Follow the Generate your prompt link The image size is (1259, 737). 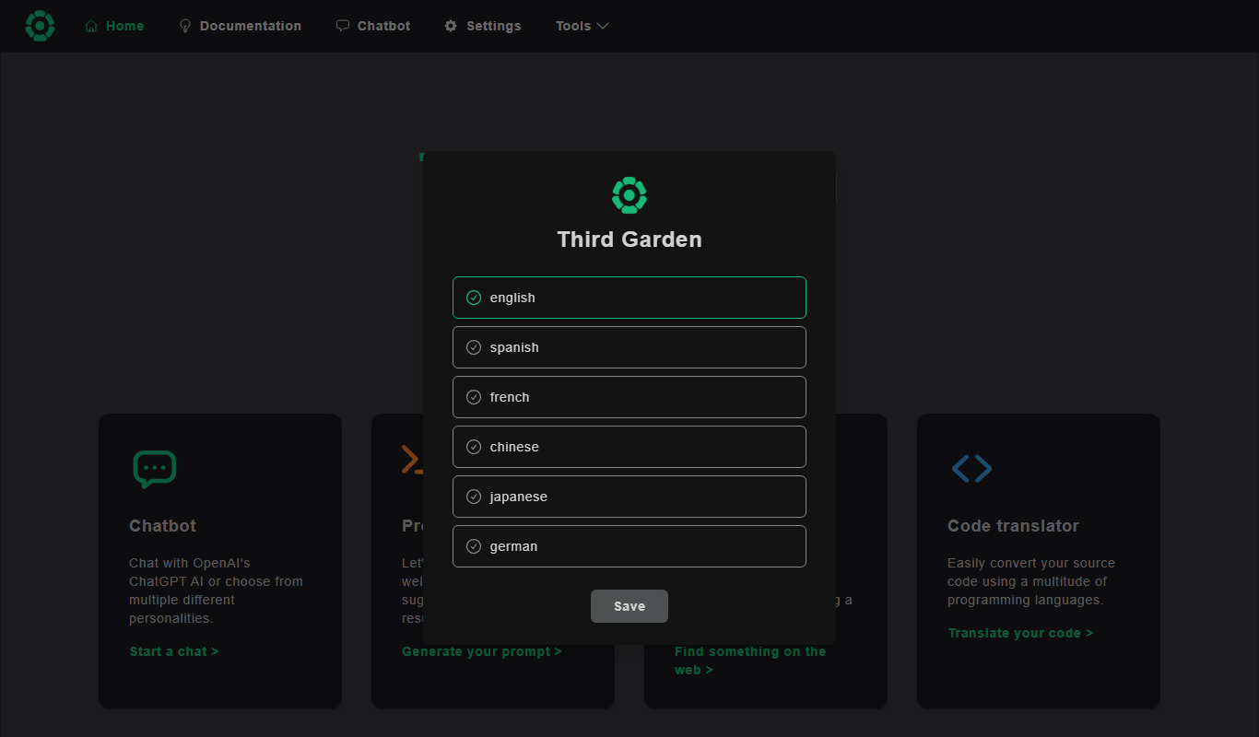(x=482, y=651)
